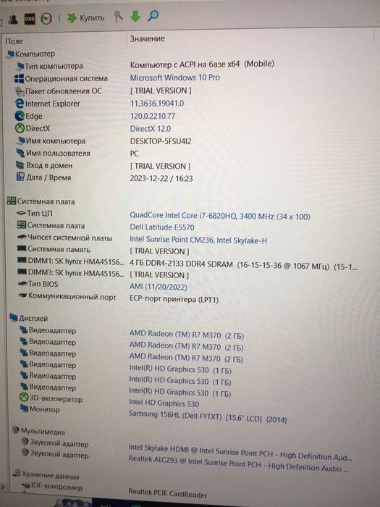Click the Internet Explorer icon in the list

pyautogui.click(x=20, y=104)
